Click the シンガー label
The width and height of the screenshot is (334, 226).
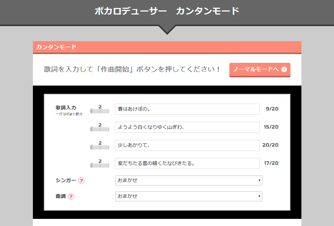pos(66,180)
